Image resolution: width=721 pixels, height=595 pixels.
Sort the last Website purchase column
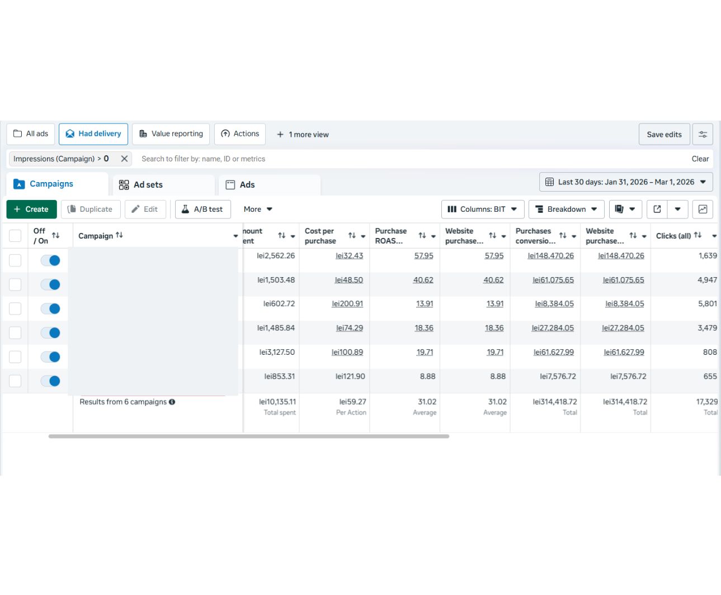[633, 236]
